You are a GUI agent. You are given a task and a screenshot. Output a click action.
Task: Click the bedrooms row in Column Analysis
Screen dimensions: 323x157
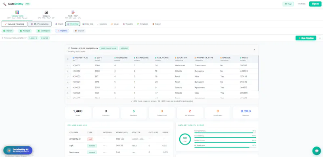[119, 152]
